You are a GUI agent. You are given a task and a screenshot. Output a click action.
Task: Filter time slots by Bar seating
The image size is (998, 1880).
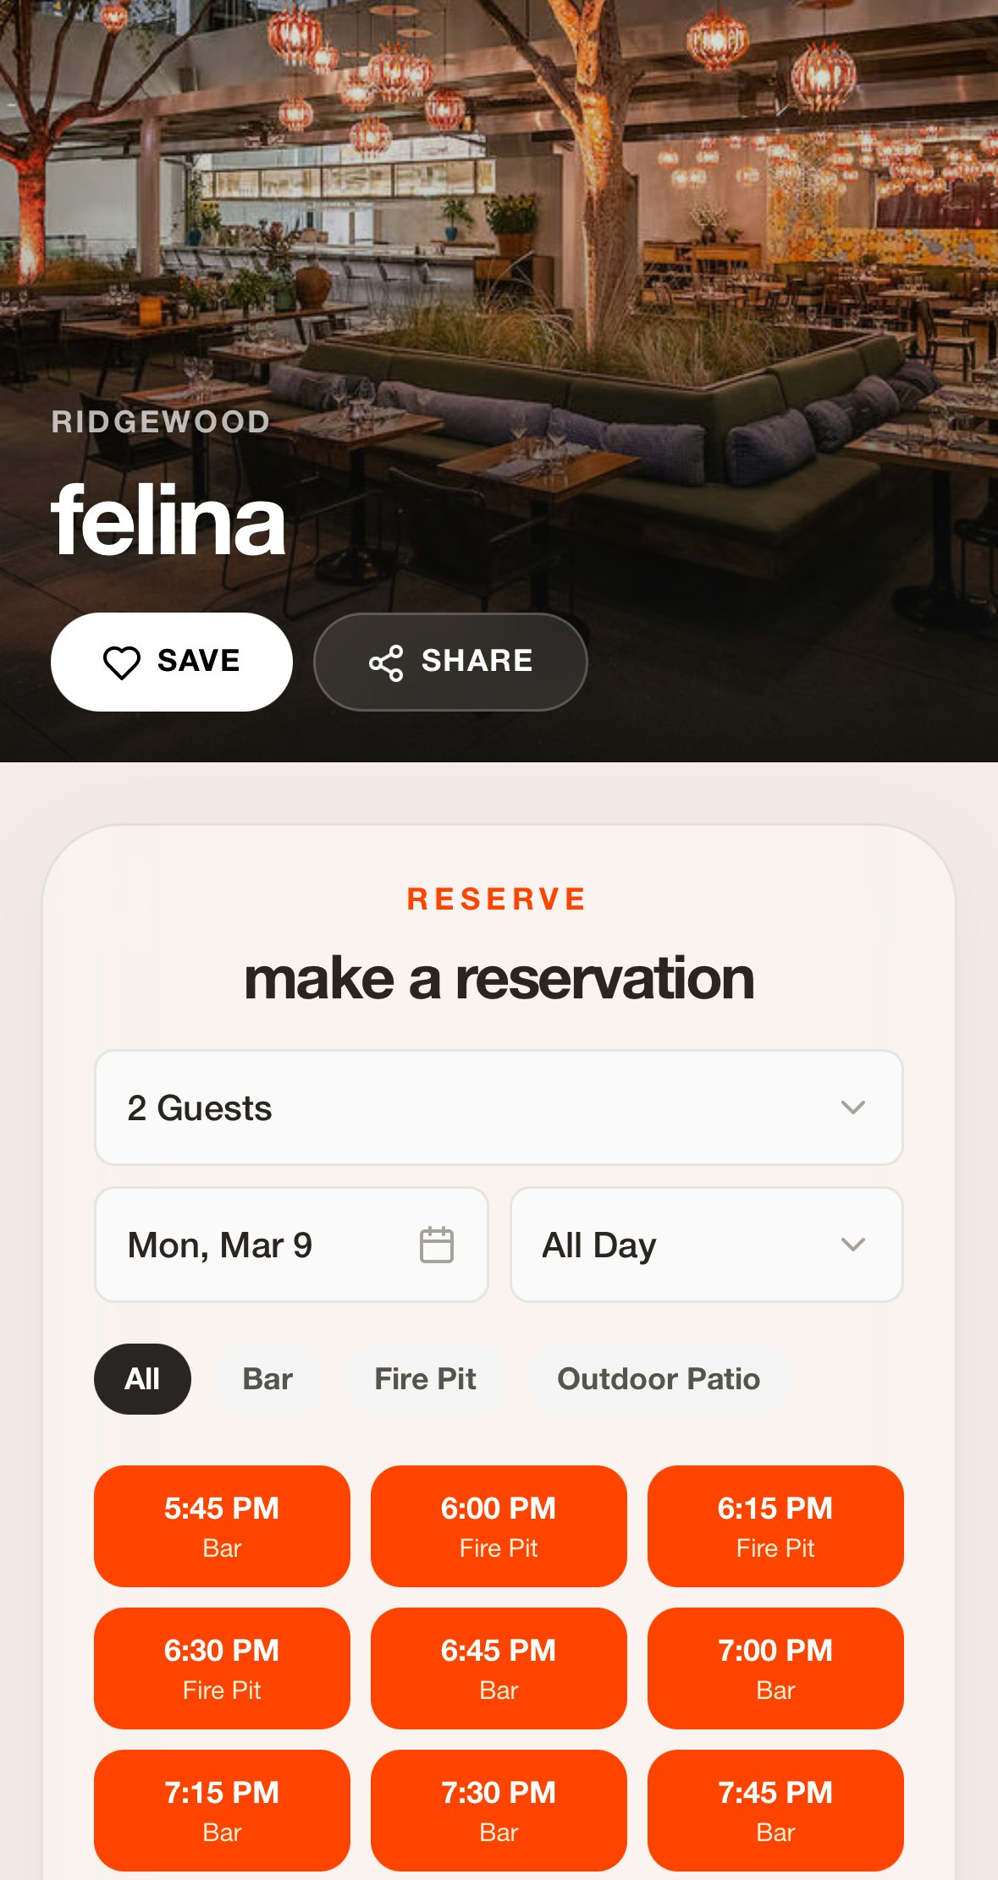267,1379
